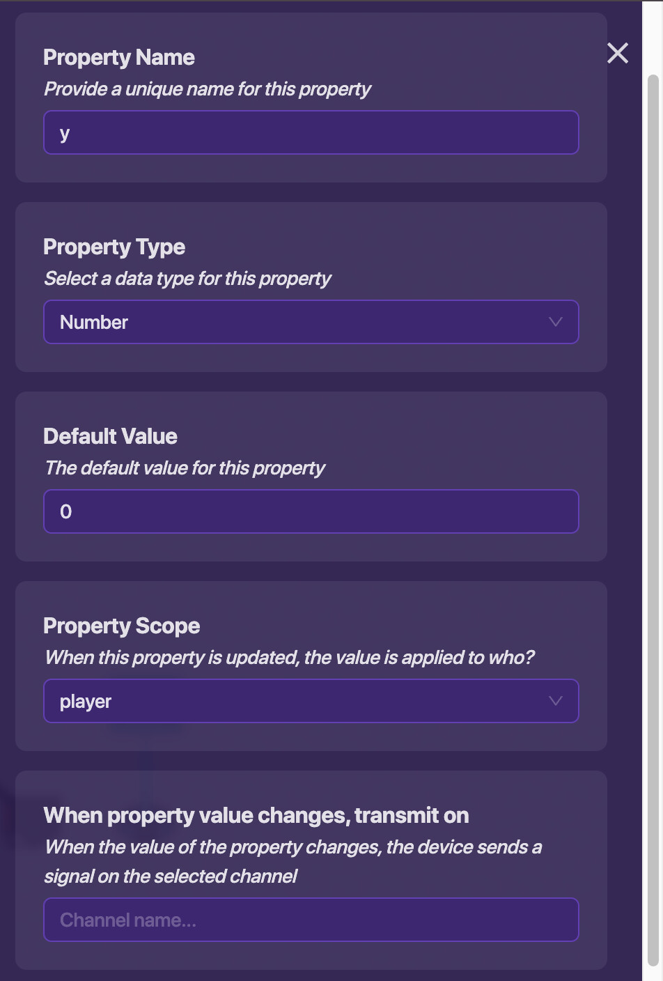663x981 pixels.
Task: Click the "Select a data type" description text
Action: [x=187, y=279]
